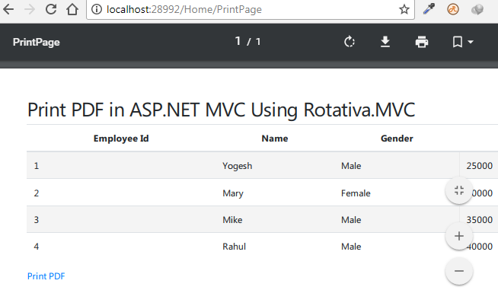Select the name Rahul in the table
Viewport: 498px width, 290px height.
point(234,247)
